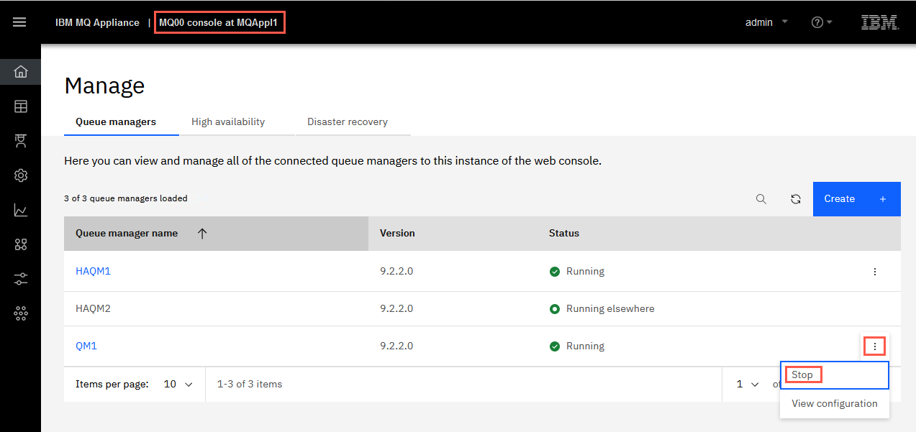Expand the admin user dropdown
Image resolution: width=916 pixels, height=432 pixels.
point(766,22)
